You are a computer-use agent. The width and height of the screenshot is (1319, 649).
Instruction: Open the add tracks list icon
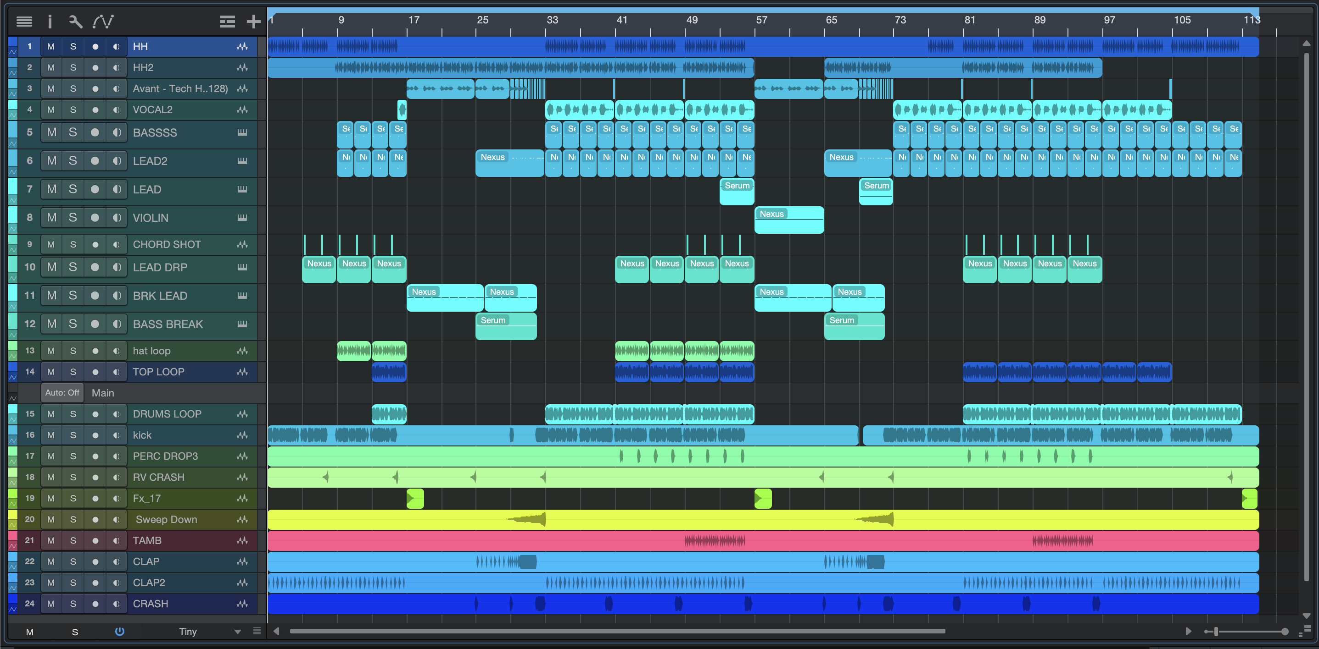(227, 21)
